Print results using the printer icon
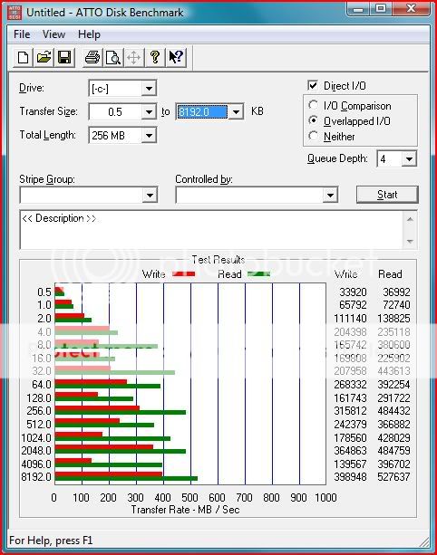Image resolution: width=437 pixels, height=555 pixels. (92, 57)
